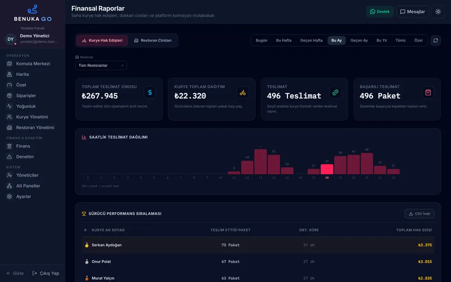The image size is (451, 282).
Task: Click Onur Polat's 67 Paket cell
Action: coord(230,262)
